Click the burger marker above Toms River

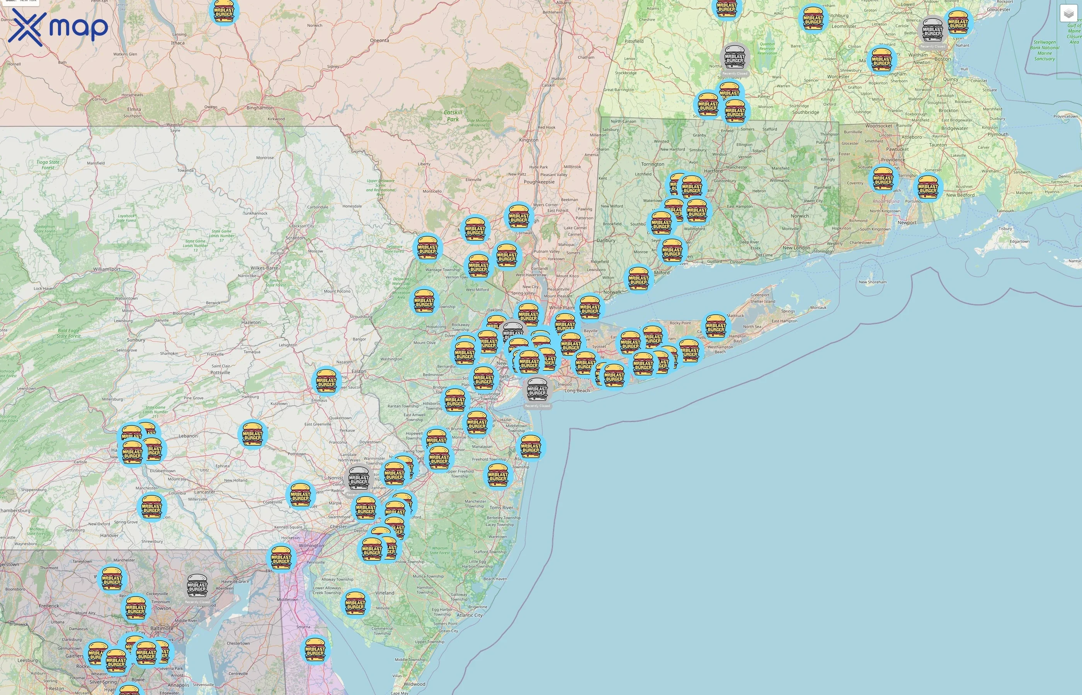tap(498, 475)
